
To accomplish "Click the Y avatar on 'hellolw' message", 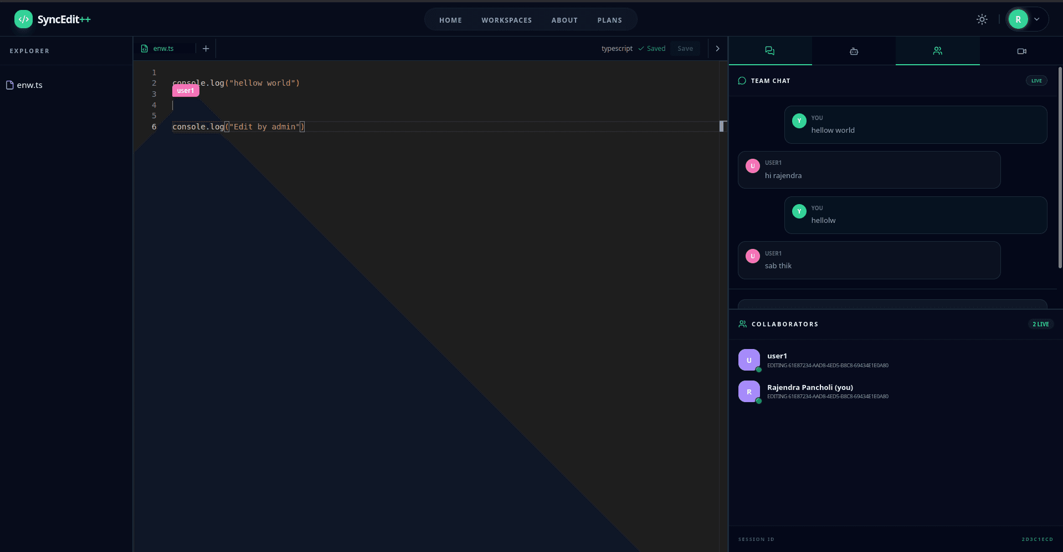I will coord(799,211).
